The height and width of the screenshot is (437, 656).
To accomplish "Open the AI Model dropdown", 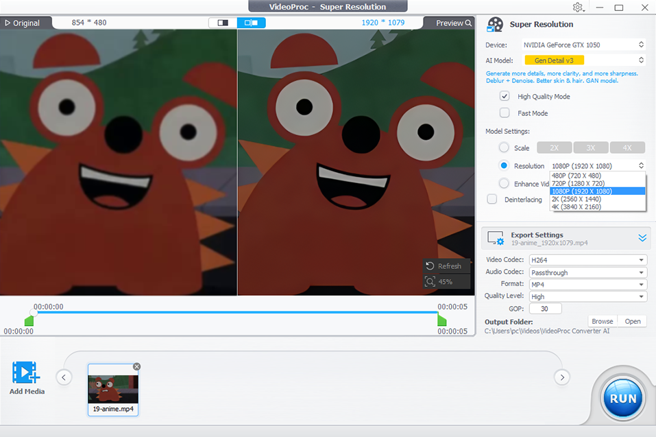I will point(582,60).
